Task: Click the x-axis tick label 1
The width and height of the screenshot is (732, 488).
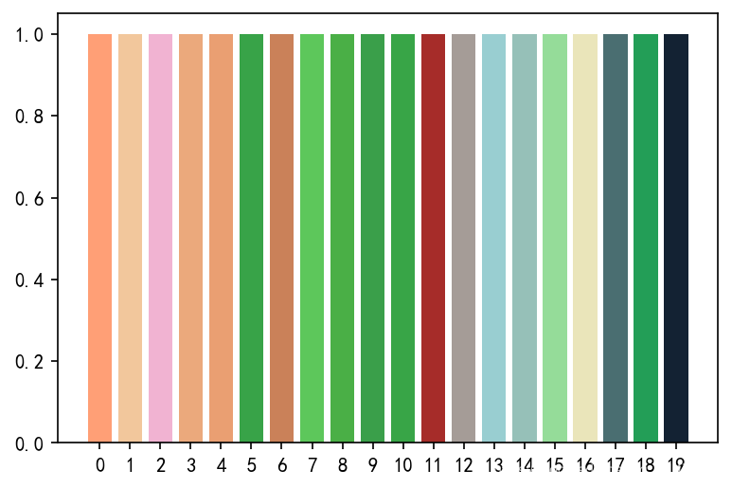Action: coord(131,465)
